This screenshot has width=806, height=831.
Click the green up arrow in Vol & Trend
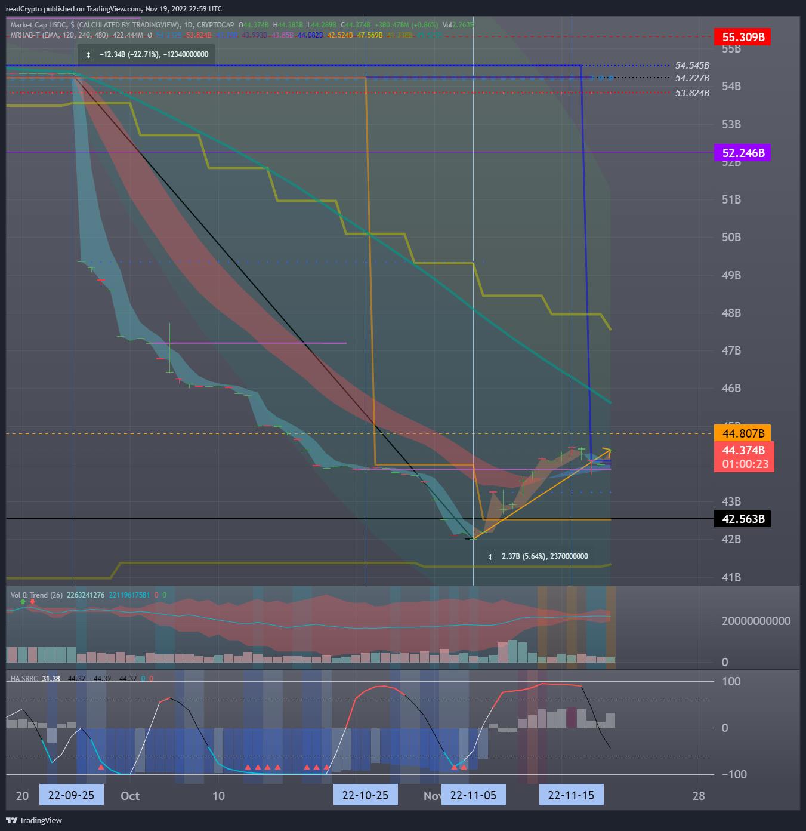pyautogui.click(x=23, y=602)
